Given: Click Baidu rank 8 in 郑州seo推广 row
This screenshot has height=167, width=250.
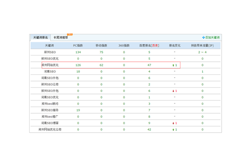Looking at the screenshot, I should pos(149,116).
